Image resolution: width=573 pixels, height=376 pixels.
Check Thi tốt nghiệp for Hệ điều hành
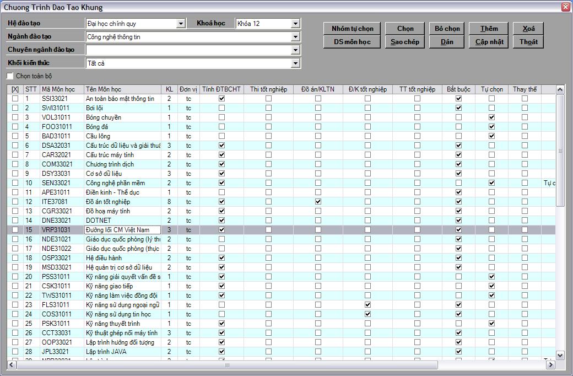(x=269, y=258)
